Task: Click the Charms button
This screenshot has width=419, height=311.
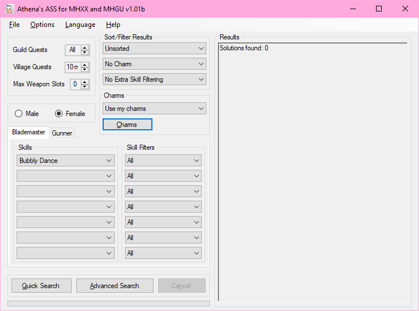Action: (x=127, y=125)
